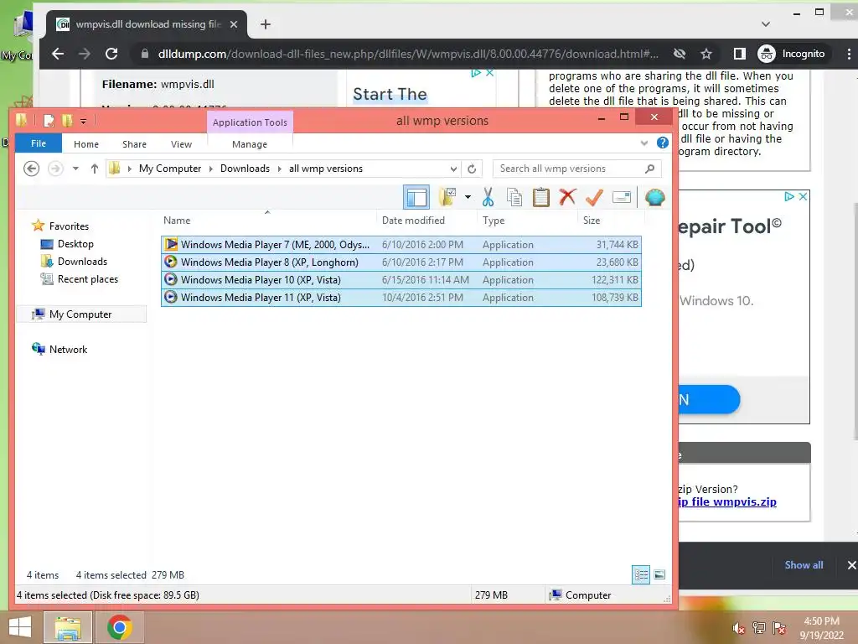Click the Rename card icon in toolbar
This screenshot has height=644, width=858.
point(622,197)
